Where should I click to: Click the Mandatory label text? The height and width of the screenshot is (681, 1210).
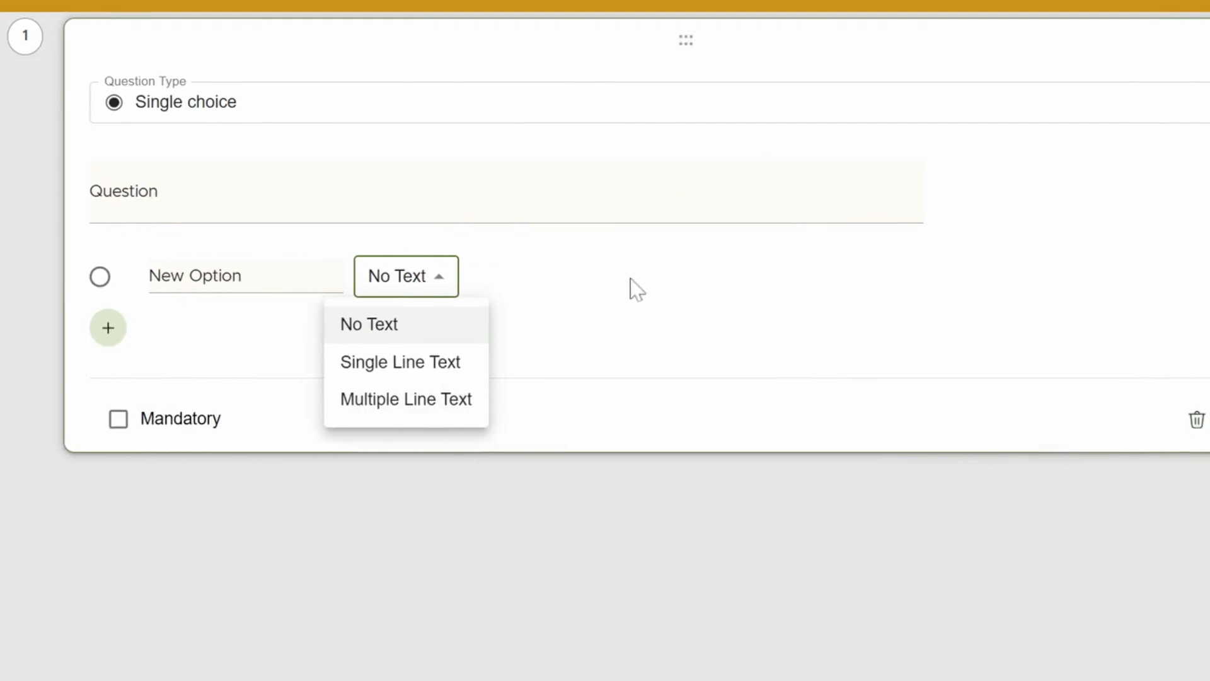(180, 419)
